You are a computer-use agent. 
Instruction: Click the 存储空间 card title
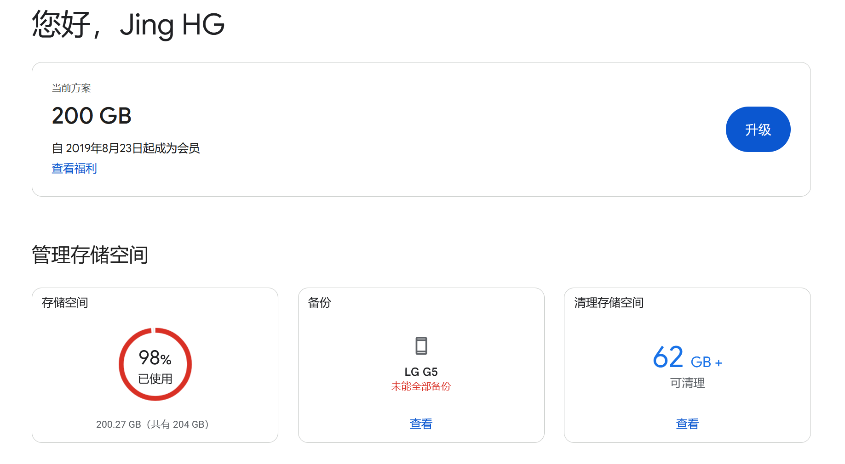click(65, 303)
